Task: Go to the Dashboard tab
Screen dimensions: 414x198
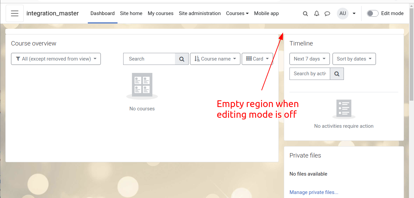Action: tap(102, 13)
